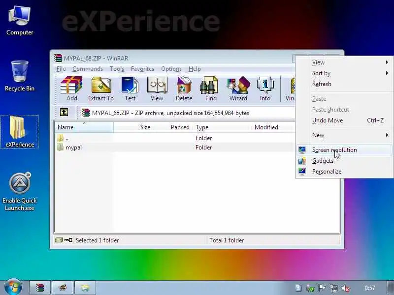394x295 pixels.
Task: Open the File menu in WinRAR
Action: click(x=61, y=69)
